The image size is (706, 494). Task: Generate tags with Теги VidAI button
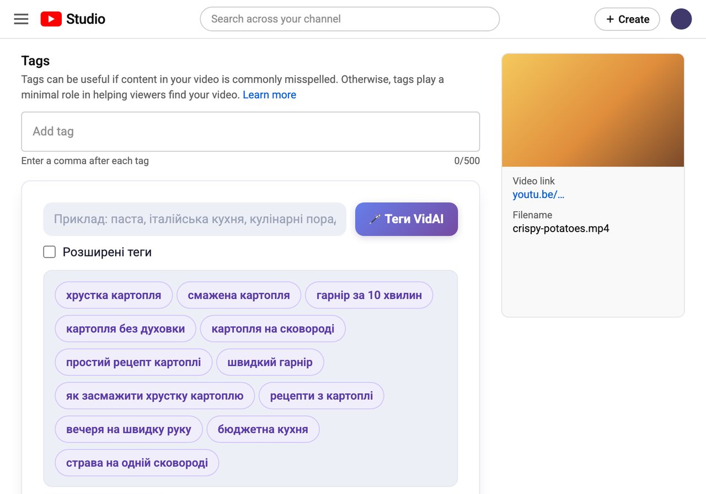point(407,219)
